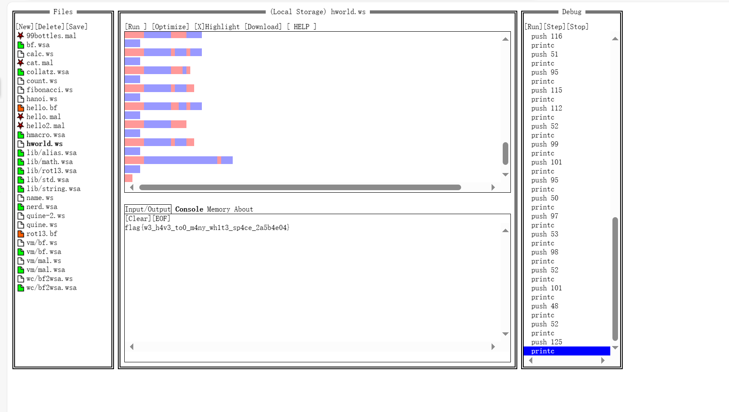
Task: Click the Debug panel scroll down arrow
Action: pos(615,348)
